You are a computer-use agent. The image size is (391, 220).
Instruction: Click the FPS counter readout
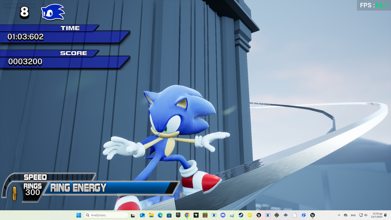(373, 5)
